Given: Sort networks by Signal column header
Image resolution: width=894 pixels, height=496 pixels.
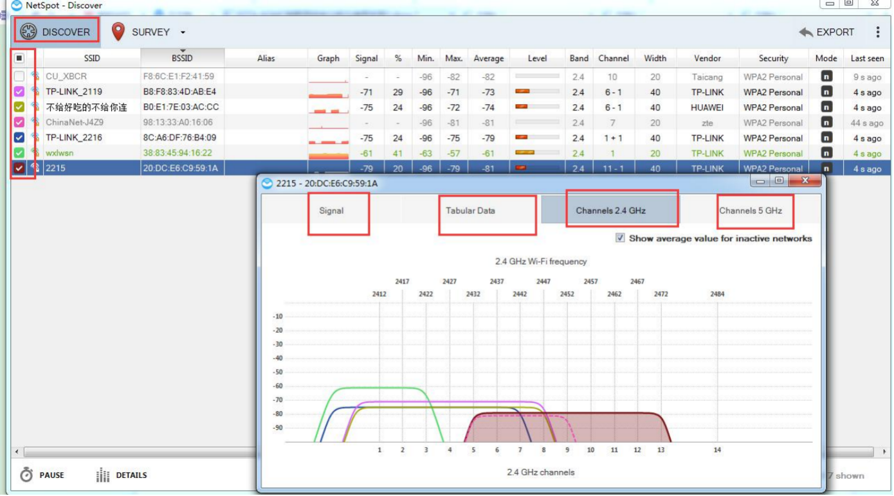Looking at the screenshot, I should [366, 58].
